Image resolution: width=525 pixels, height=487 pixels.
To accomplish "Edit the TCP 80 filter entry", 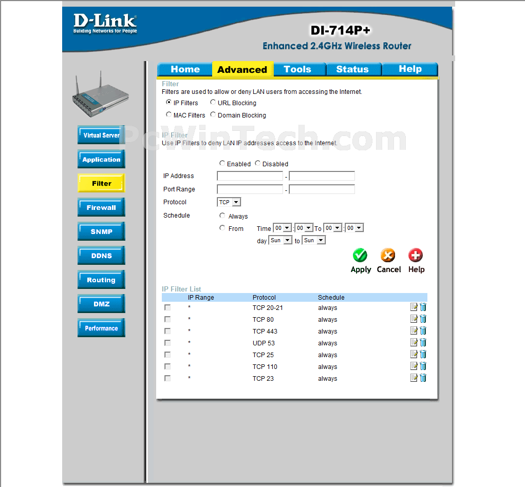I will (x=414, y=319).
